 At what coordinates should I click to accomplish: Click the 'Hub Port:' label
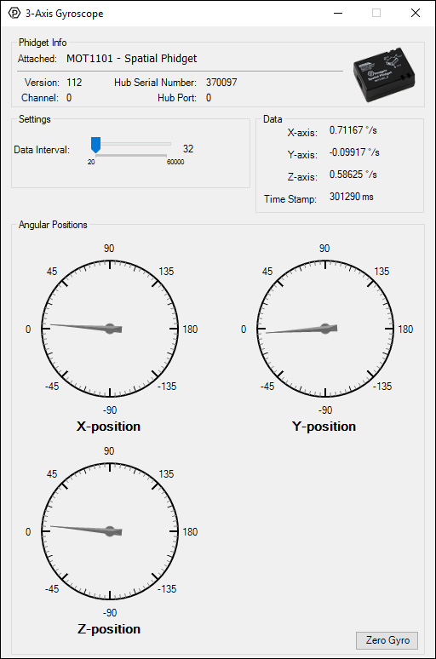click(177, 98)
